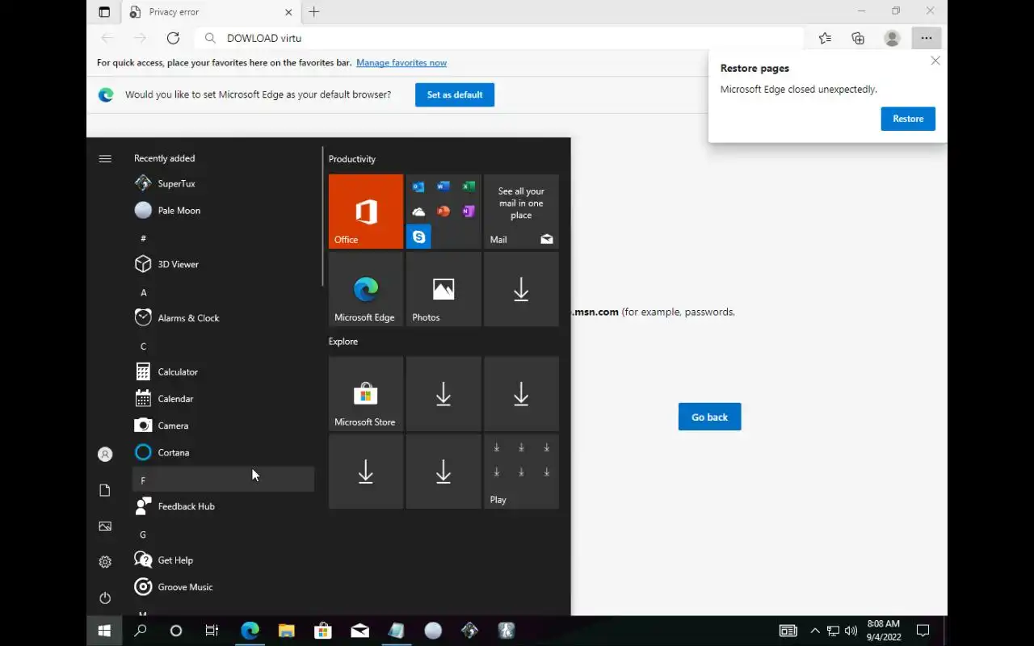
Task: Open File Explorer from the taskbar
Action: 286,631
